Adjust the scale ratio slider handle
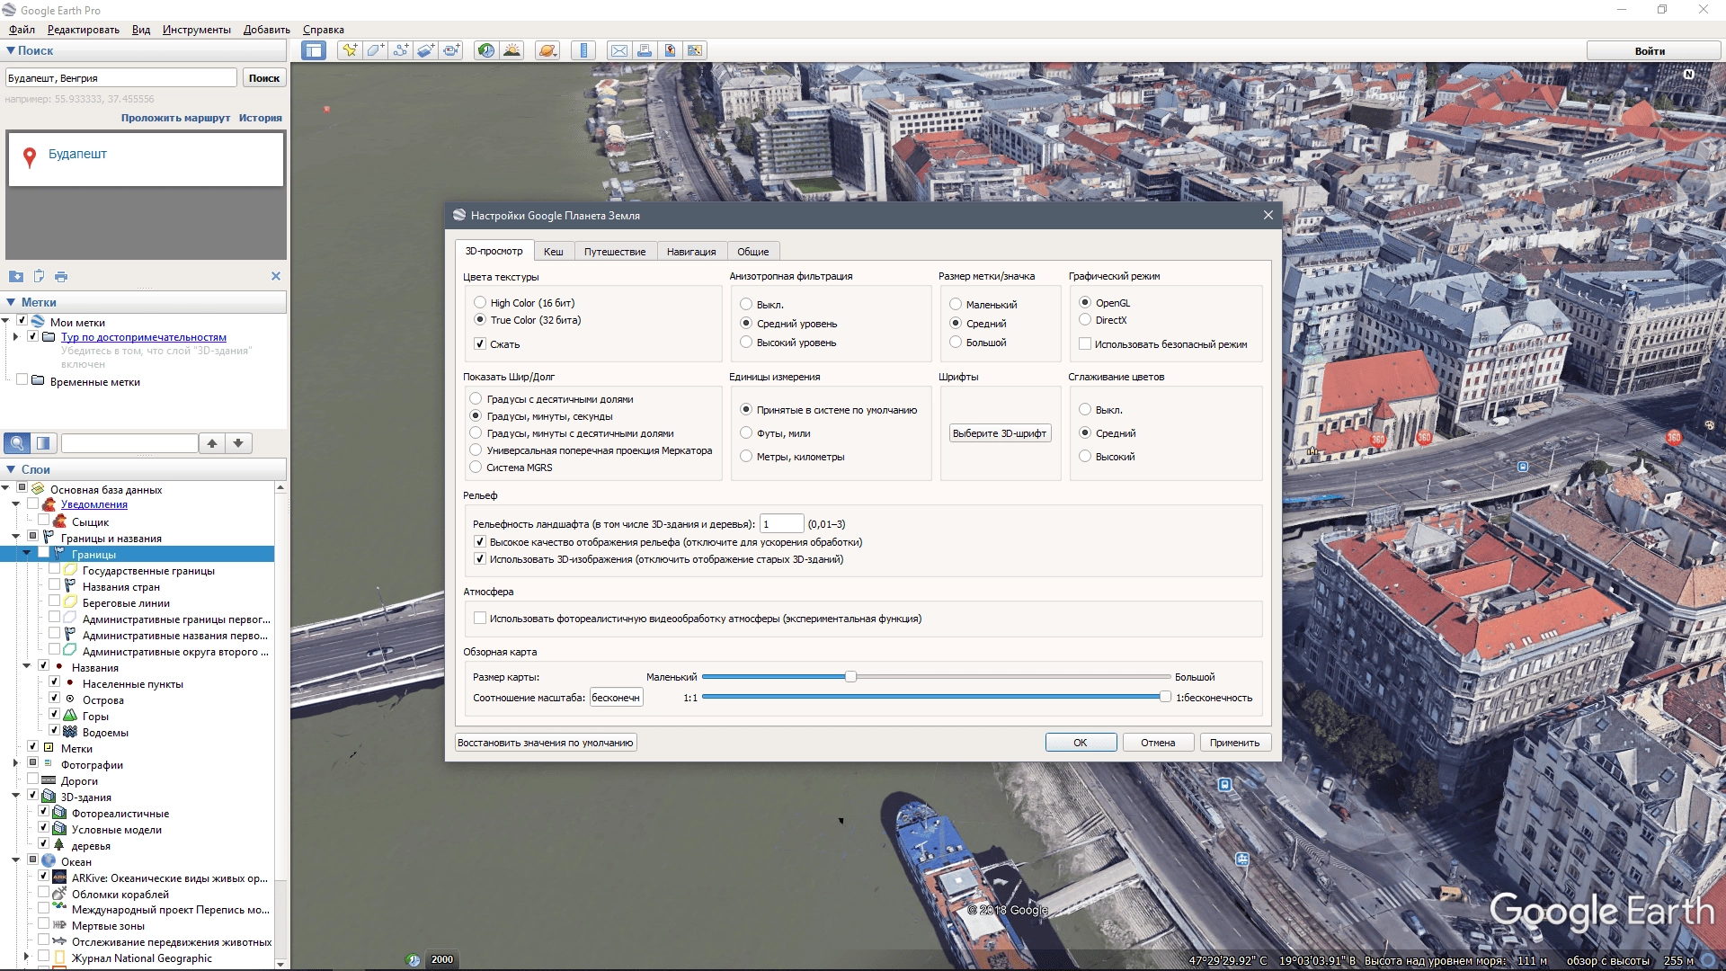Screen dimensions: 1726x971 [1165, 697]
